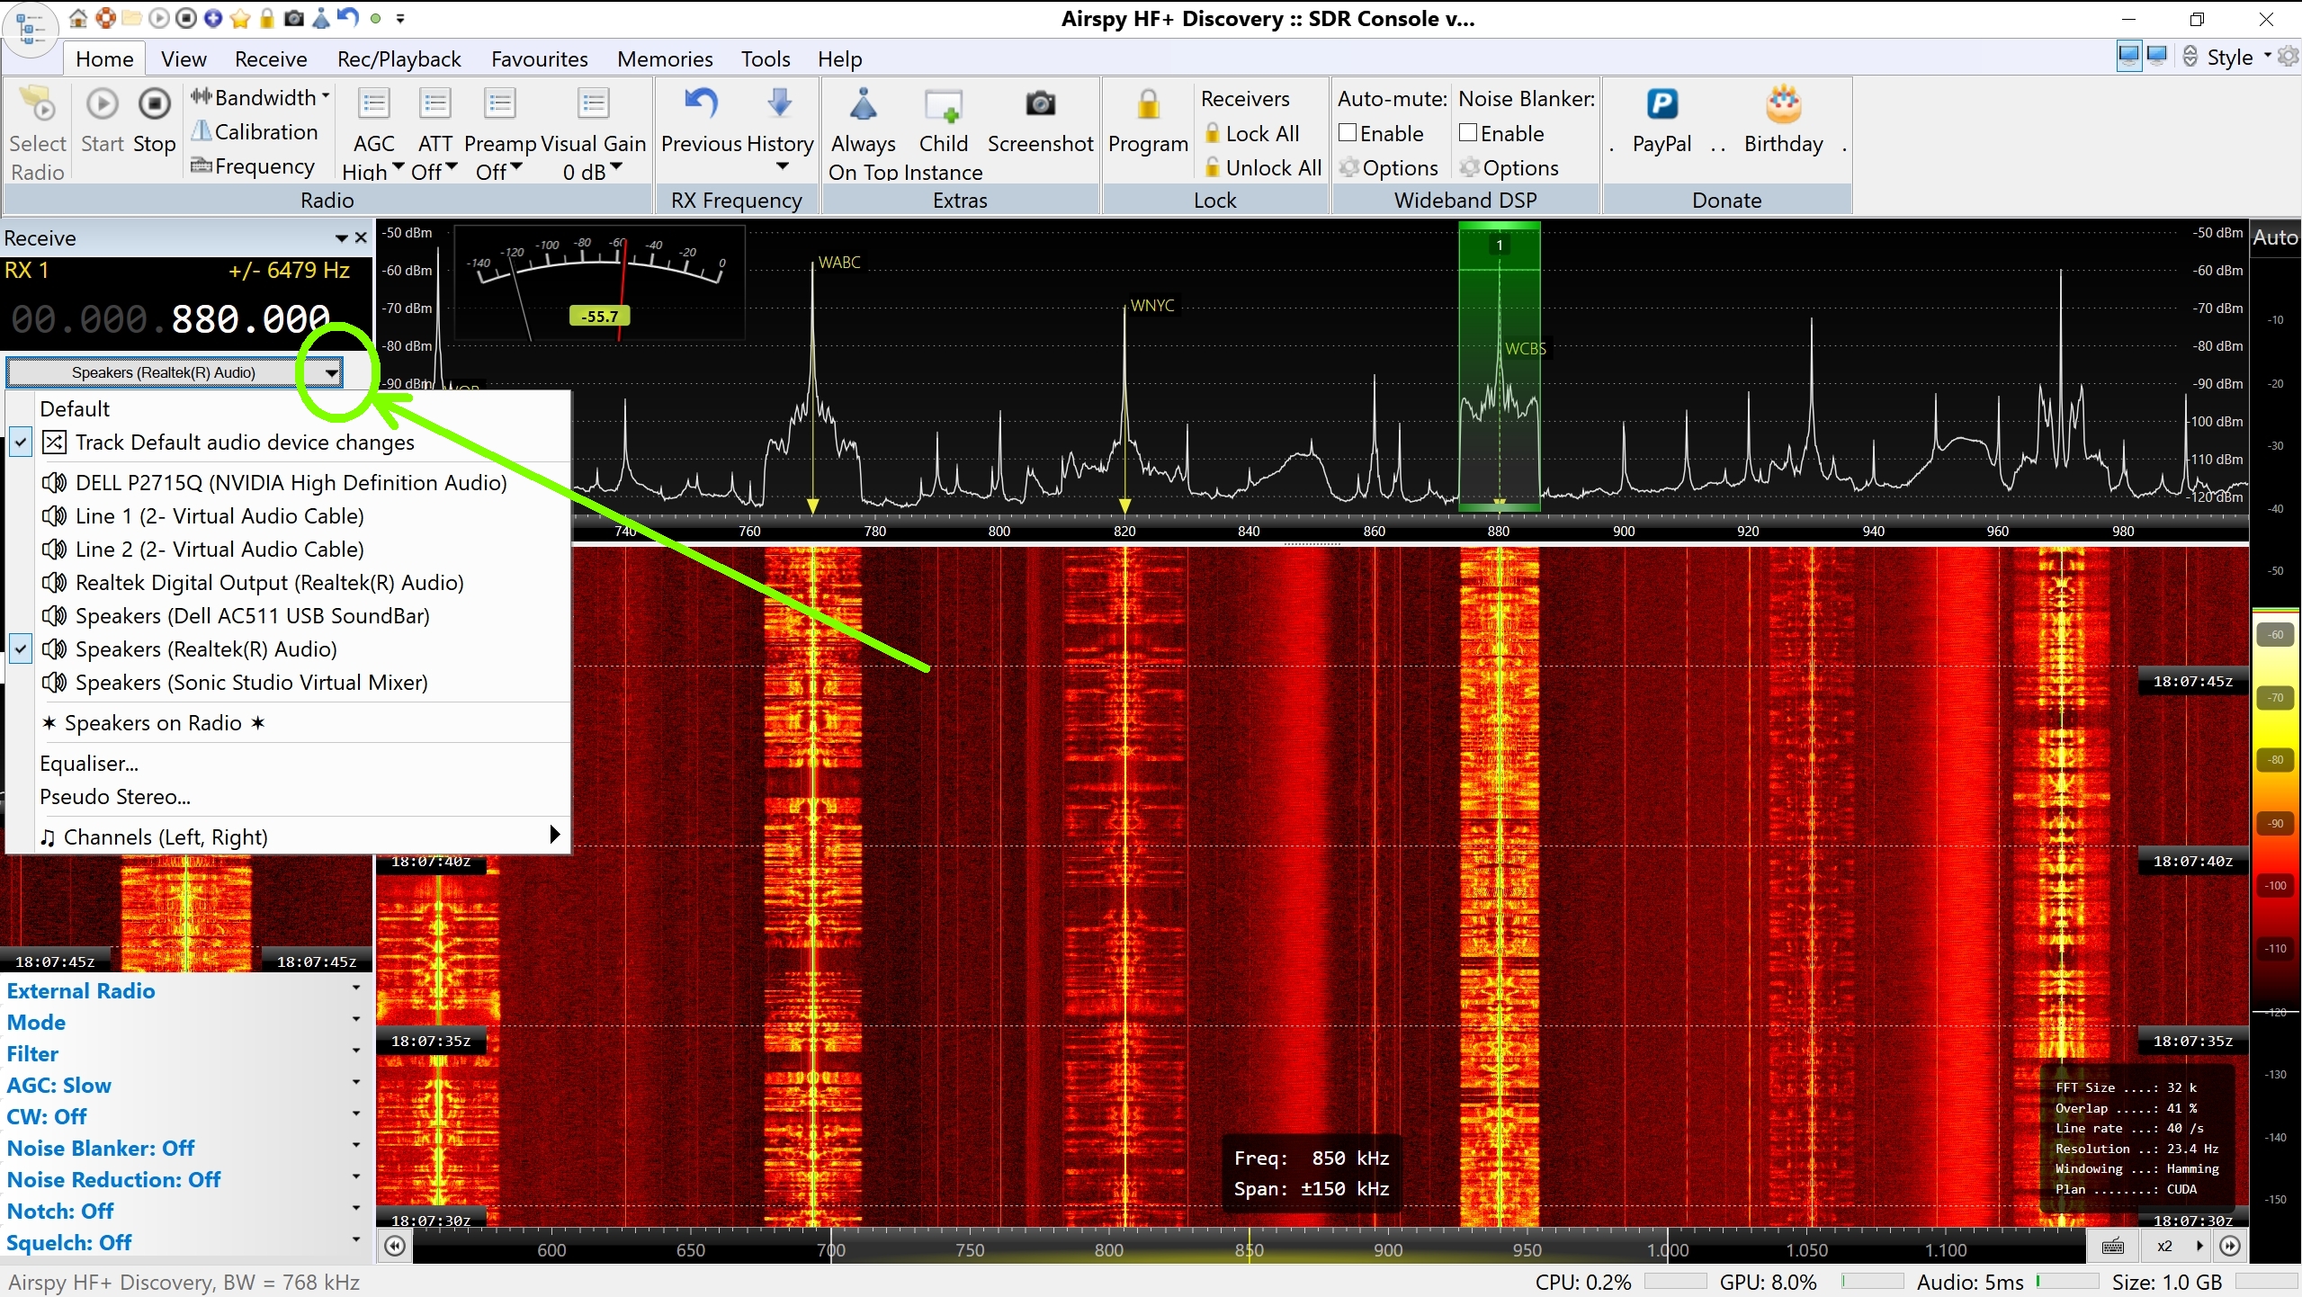
Task: Click the Child Instance icon
Action: click(943, 105)
